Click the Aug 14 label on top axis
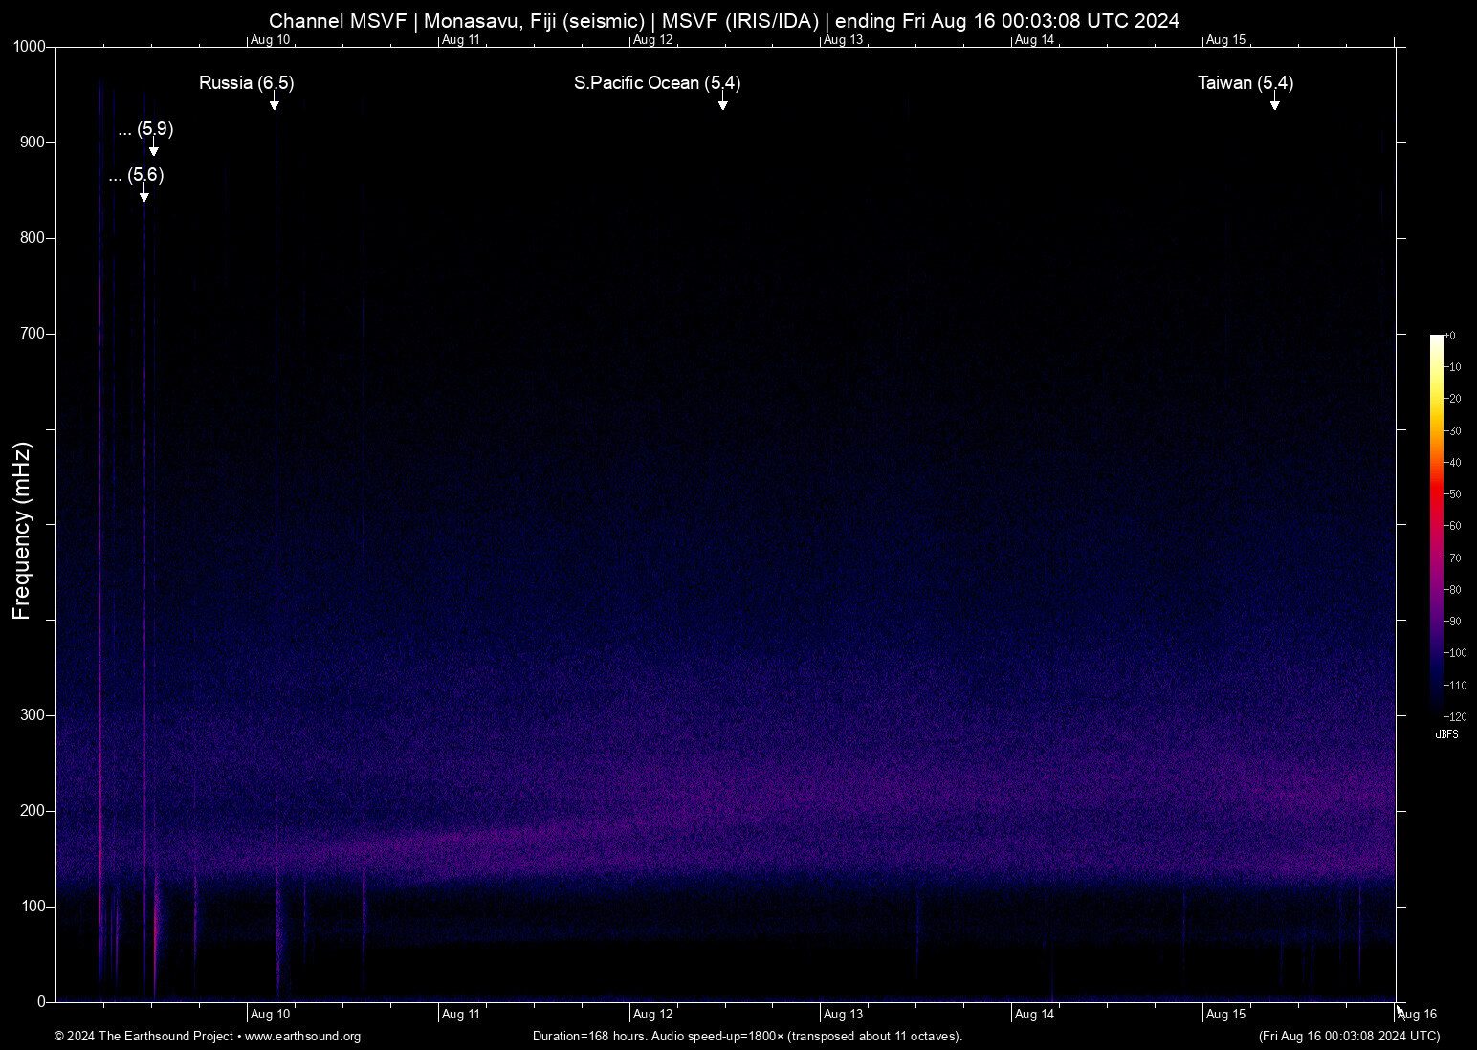 pos(1034,40)
